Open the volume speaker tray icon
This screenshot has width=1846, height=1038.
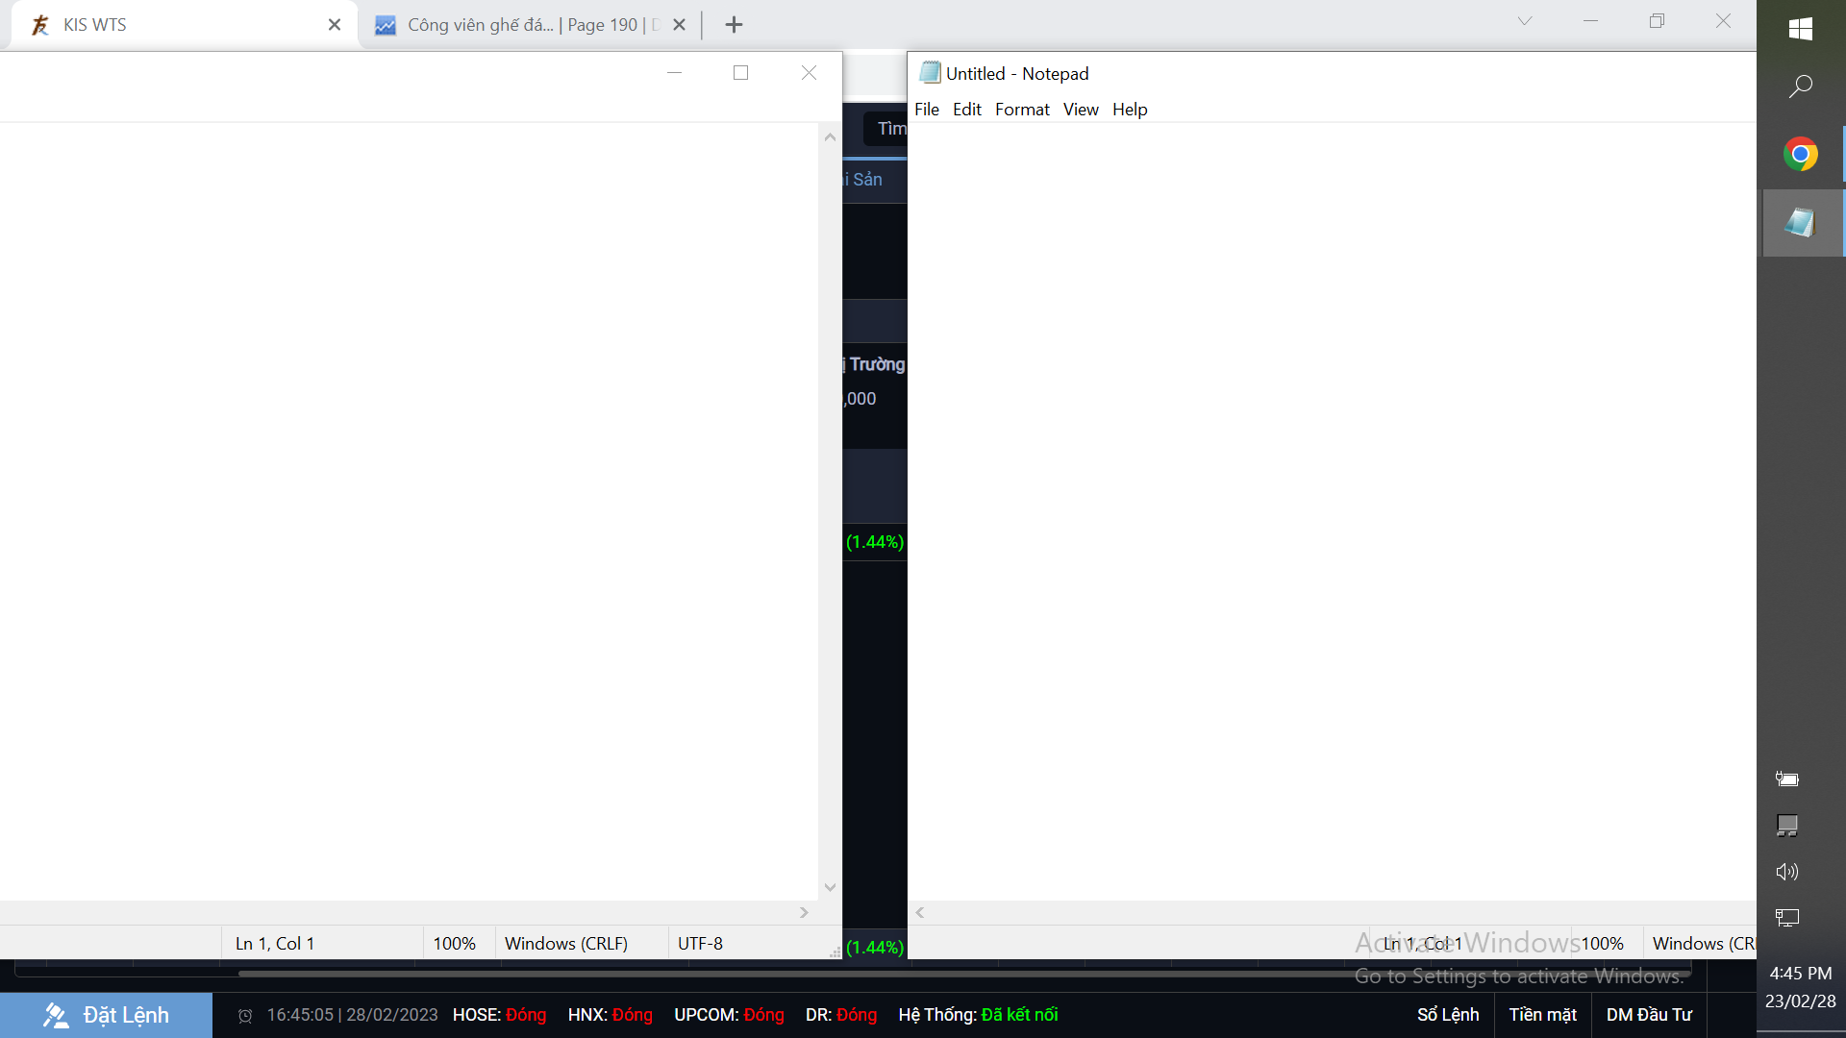coord(1787,872)
